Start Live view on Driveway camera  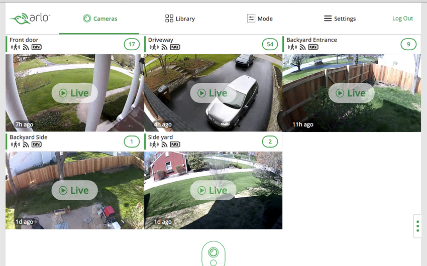pos(213,93)
